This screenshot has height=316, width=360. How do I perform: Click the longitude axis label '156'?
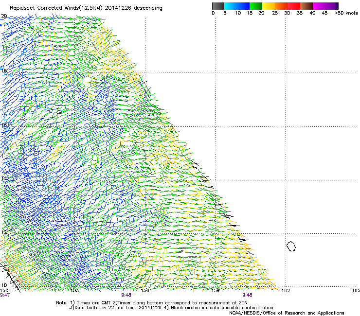click(x=145, y=291)
